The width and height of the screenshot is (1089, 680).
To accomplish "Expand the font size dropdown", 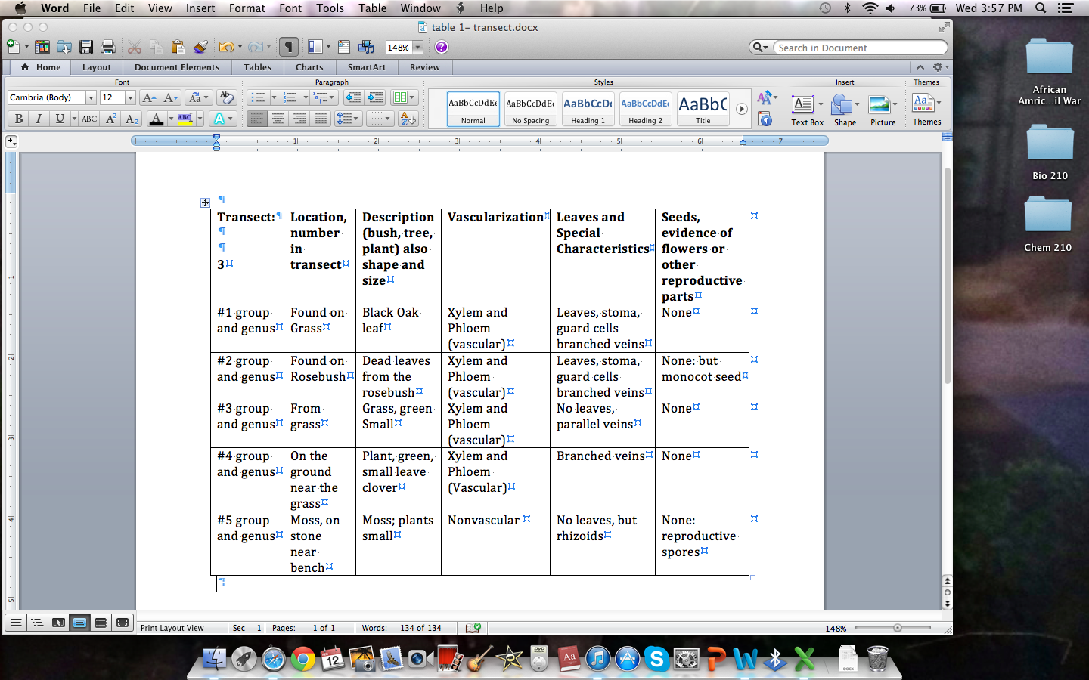I will pos(130,97).
